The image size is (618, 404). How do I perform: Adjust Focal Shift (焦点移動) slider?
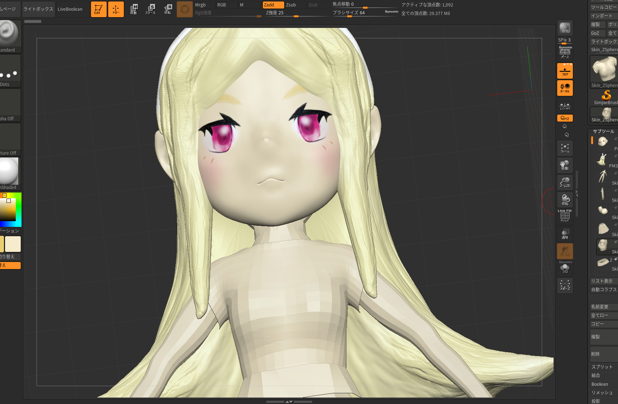click(x=366, y=5)
